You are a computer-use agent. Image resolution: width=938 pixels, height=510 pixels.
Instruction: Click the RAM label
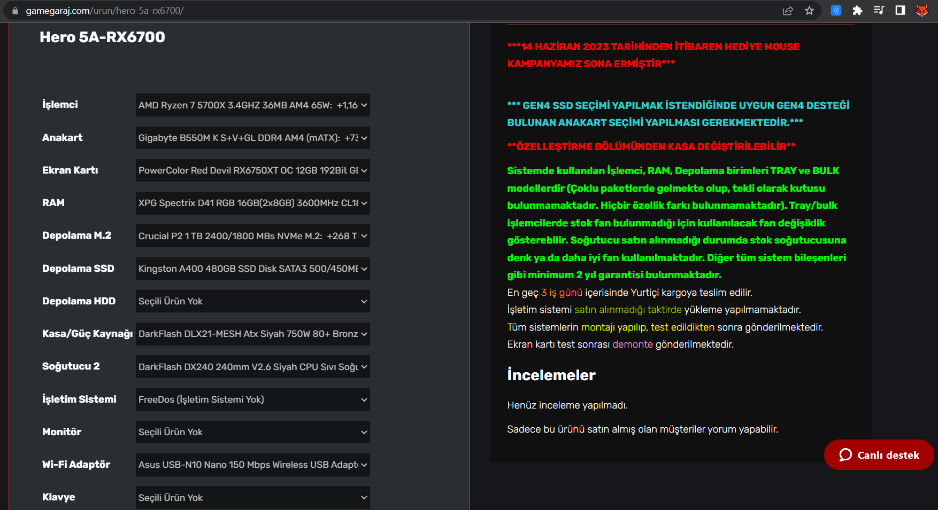(53, 202)
